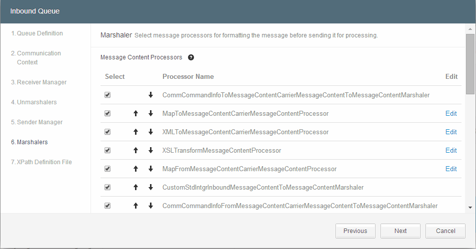
Task: Uncheck the XSLTransformMessageContentProcessor checkbox
Action: (x=107, y=150)
